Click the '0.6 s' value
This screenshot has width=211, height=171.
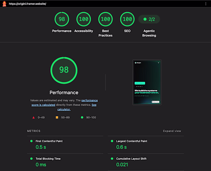tap(121, 147)
